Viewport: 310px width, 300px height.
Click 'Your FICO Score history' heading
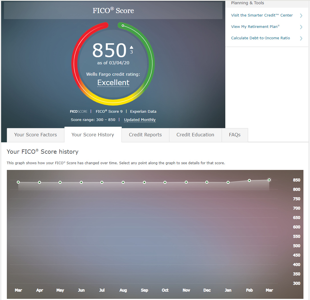(42, 152)
